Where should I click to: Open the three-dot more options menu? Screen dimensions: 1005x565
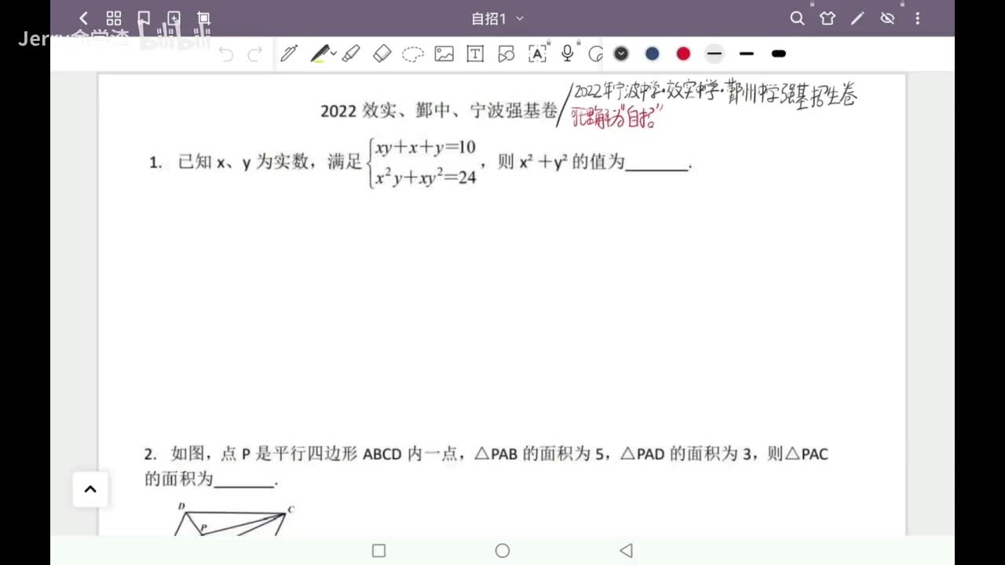click(x=918, y=19)
